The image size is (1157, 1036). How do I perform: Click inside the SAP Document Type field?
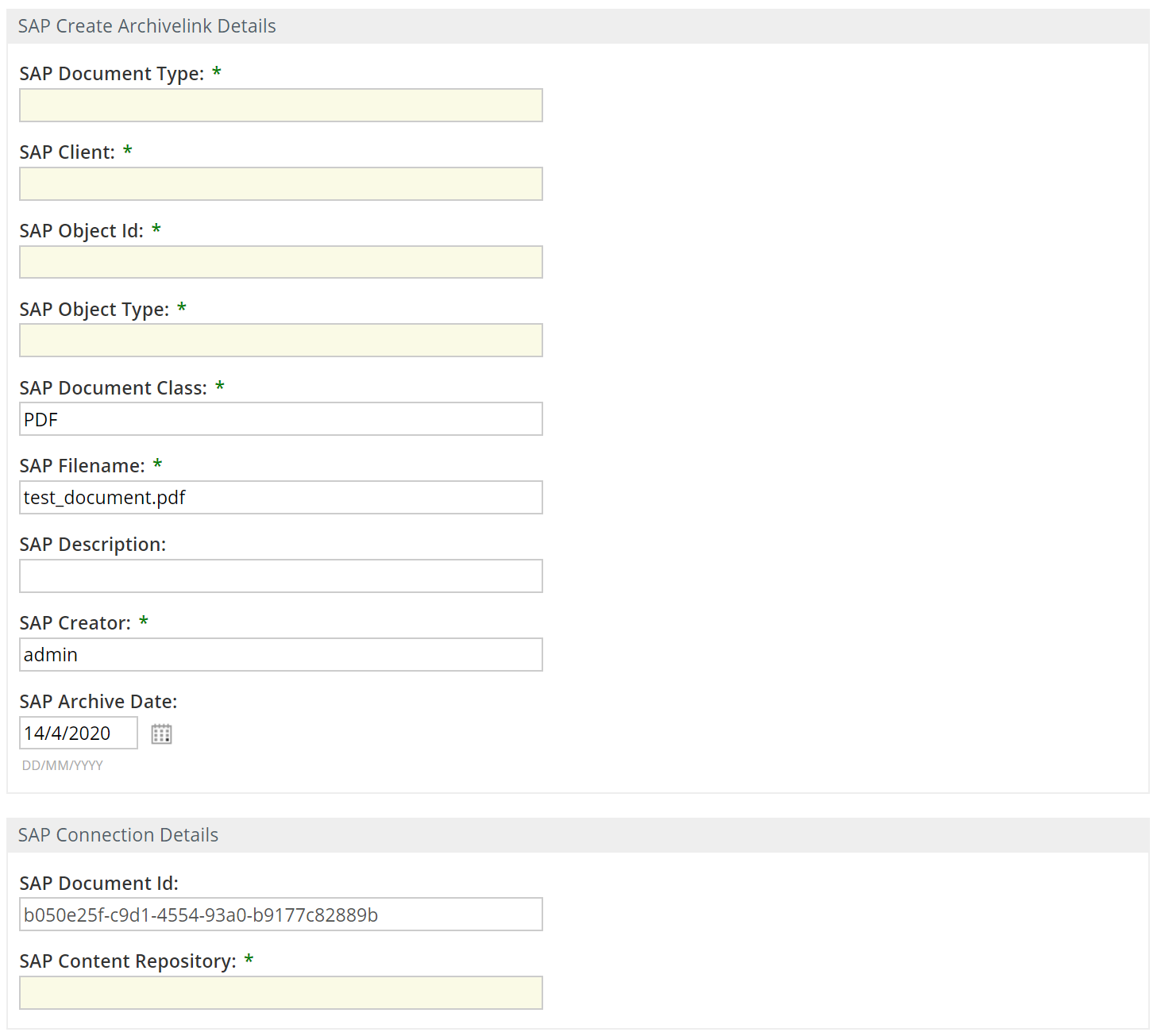(280, 105)
